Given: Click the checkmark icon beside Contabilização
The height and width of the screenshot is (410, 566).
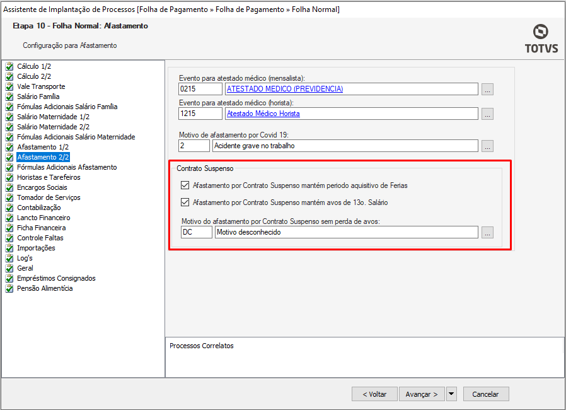Looking at the screenshot, I should (x=9, y=208).
